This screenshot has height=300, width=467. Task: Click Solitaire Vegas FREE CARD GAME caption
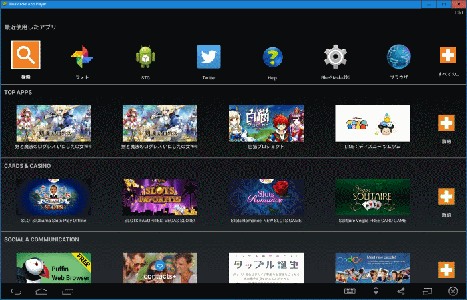(372, 221)
